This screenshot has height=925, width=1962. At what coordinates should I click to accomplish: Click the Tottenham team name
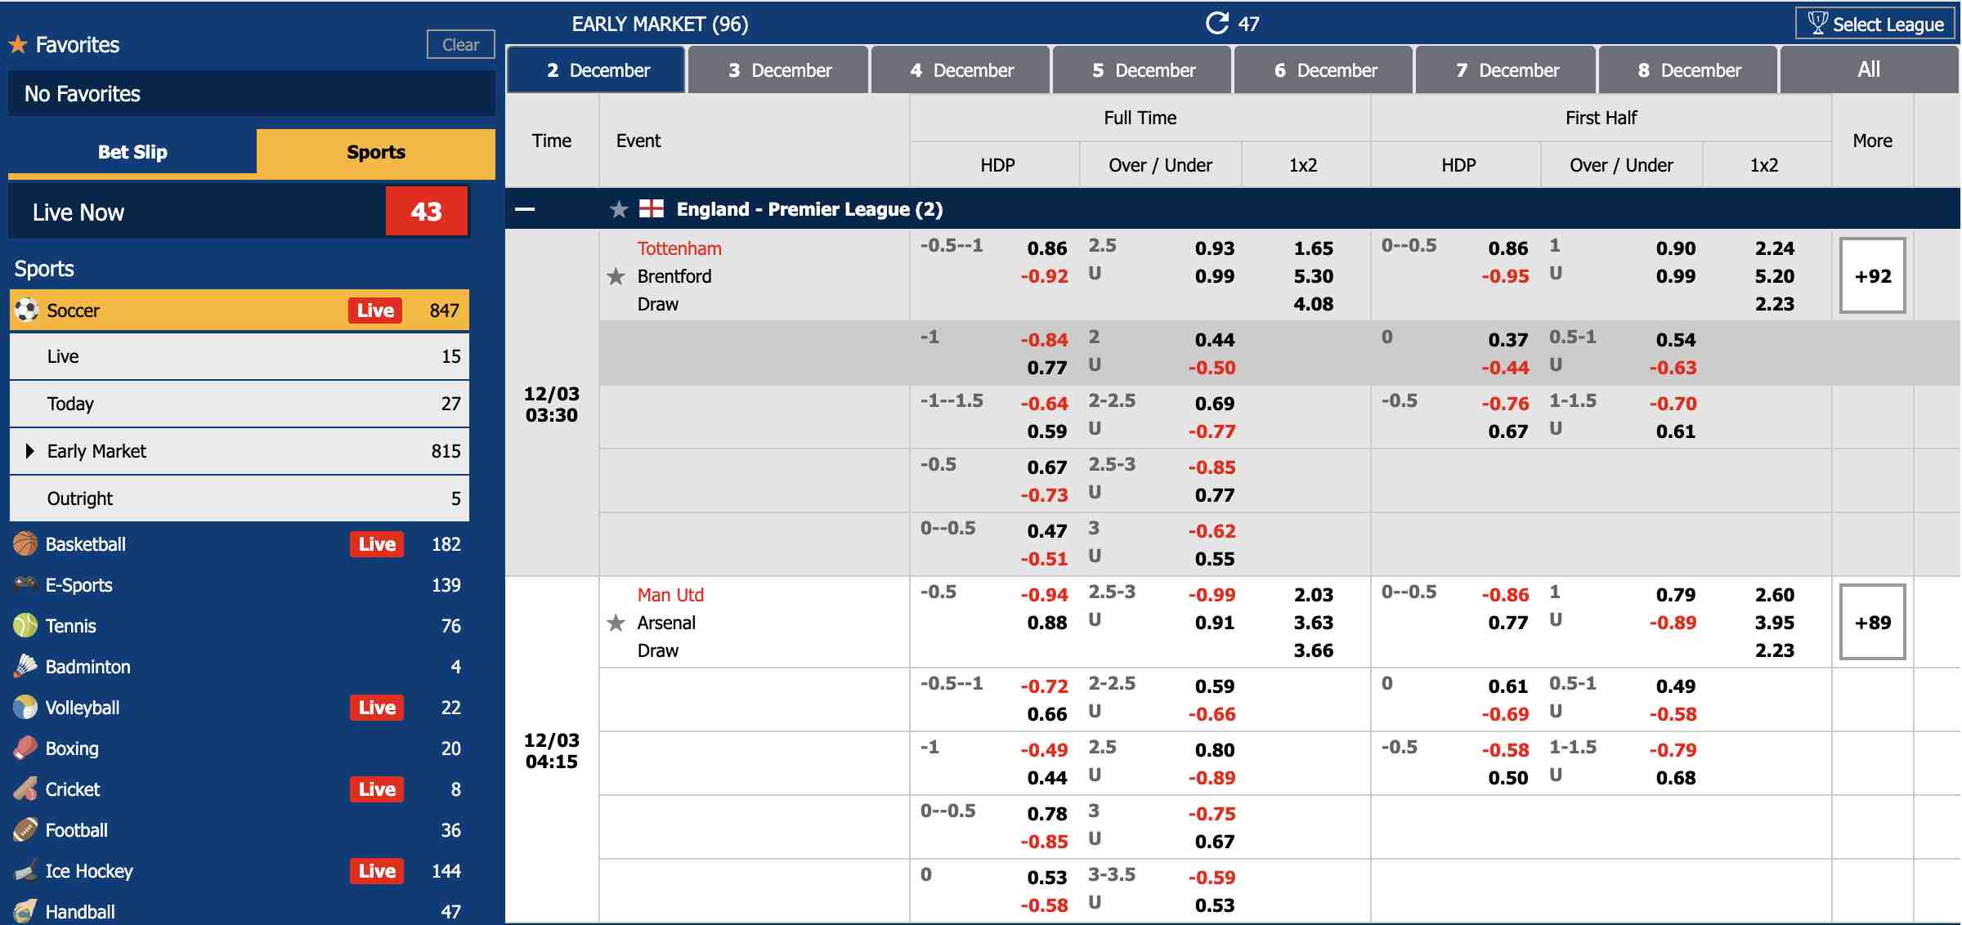point(679,248)
